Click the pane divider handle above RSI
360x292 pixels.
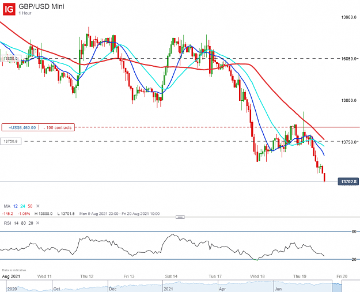(180, 217)
